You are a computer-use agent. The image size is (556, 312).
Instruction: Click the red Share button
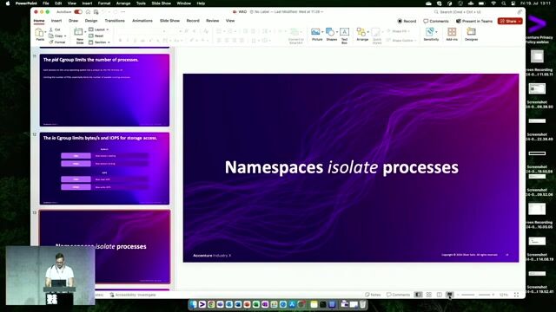(x=510, y=21)
